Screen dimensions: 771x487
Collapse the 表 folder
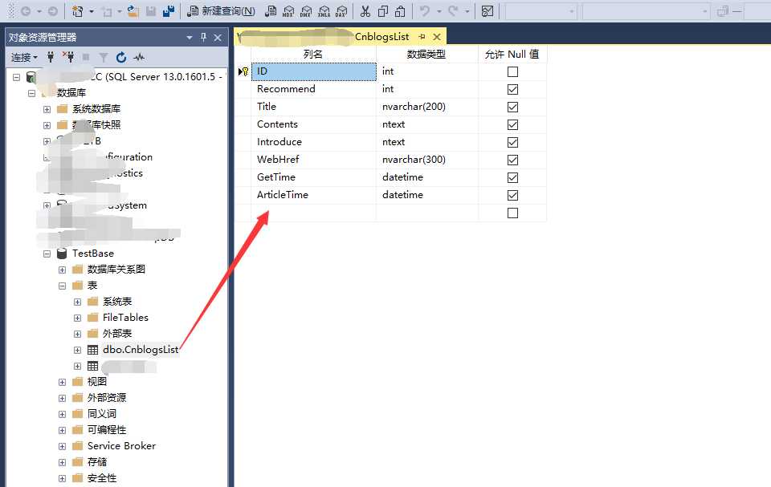pyautogui.click(x=62, y=286)
